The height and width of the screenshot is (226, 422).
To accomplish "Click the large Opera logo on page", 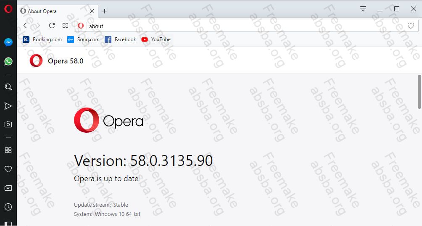I will click(x=108, y=120).
